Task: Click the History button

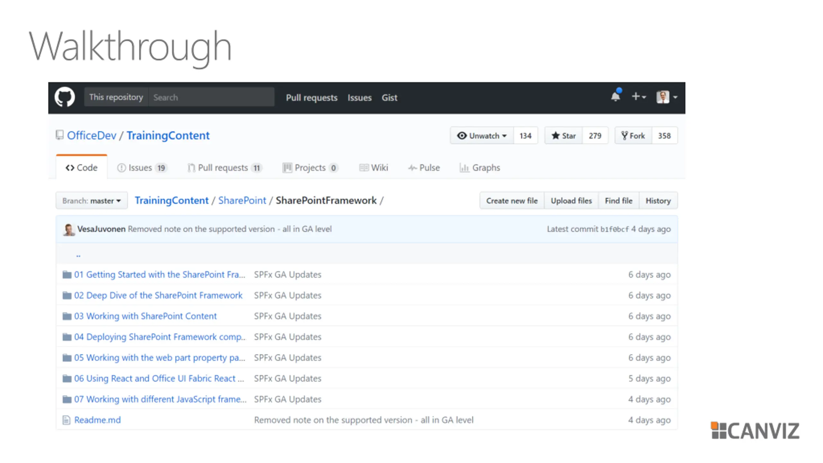Action: [658, 201]
